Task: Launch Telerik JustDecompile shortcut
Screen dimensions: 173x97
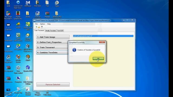Action: pos(18,37)
